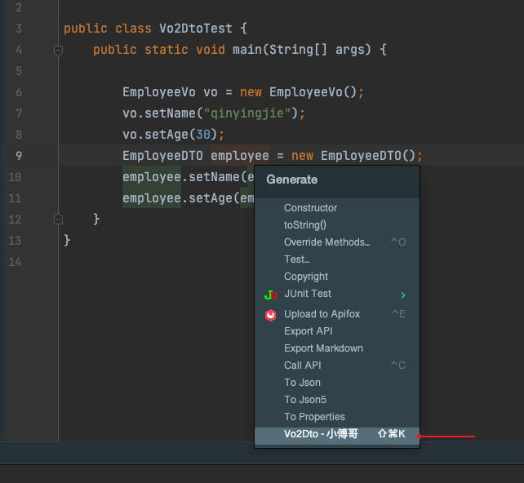Image resolution: width=524 pixels, height=483 pixels.
Task: Choose Call API from the menu
Action: click(x=303, y=366)
